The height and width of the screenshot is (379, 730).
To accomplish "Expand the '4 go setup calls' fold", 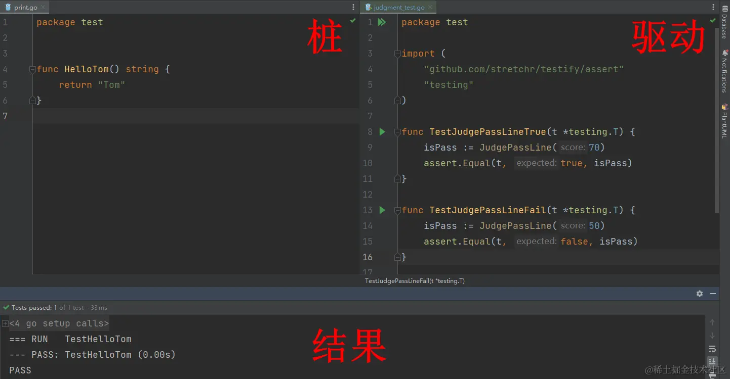I will [x=5, y=323].
